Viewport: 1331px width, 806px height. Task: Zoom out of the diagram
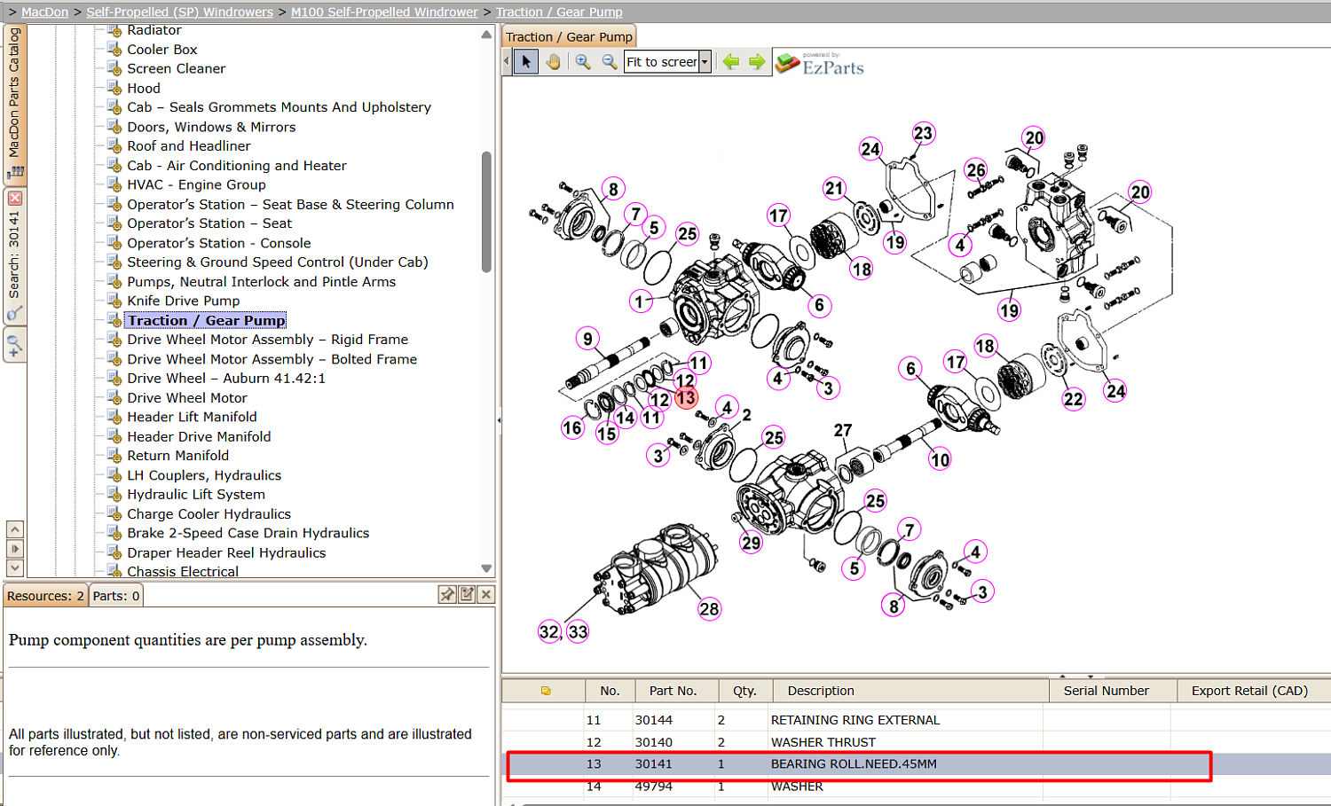point(610,62)
